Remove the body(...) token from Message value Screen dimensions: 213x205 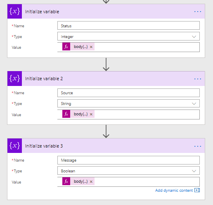(x=91, y=181)
